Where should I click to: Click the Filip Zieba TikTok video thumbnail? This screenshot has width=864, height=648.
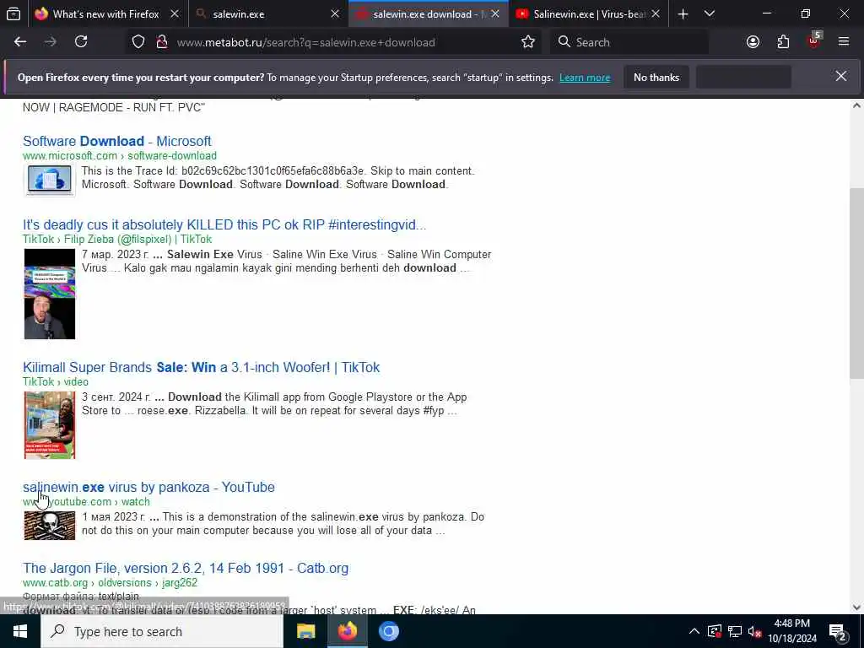50,294
